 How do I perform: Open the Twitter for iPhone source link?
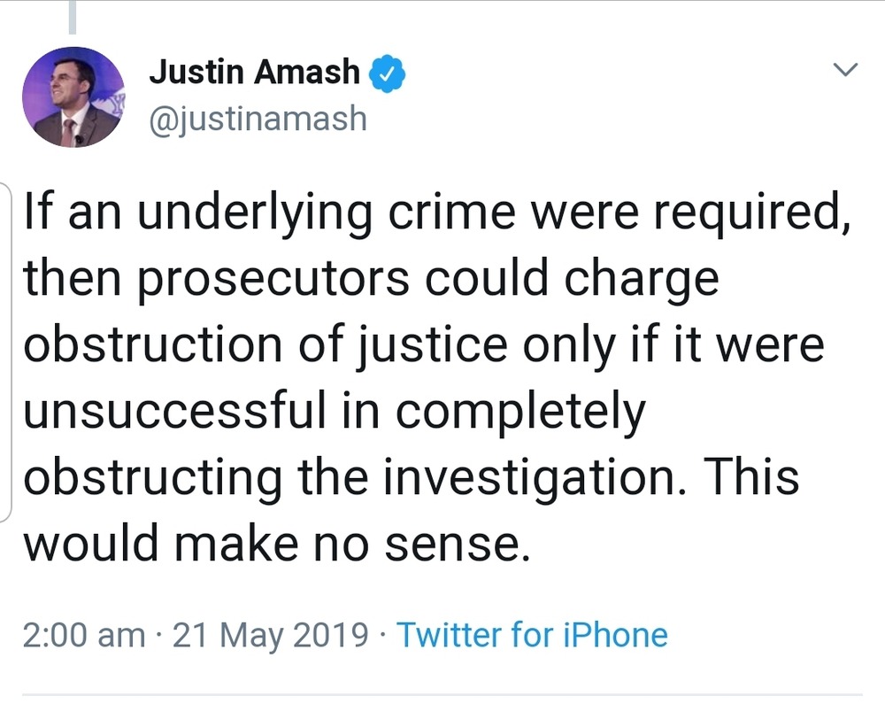click(531, 634)
